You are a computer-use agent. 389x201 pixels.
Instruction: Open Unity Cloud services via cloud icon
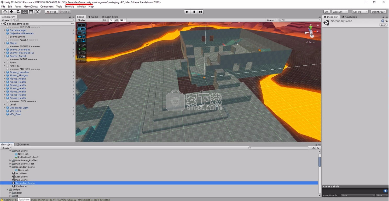327,12
